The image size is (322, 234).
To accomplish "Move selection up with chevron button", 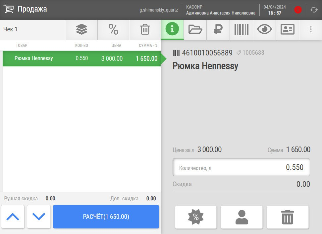I will point(13,217).
